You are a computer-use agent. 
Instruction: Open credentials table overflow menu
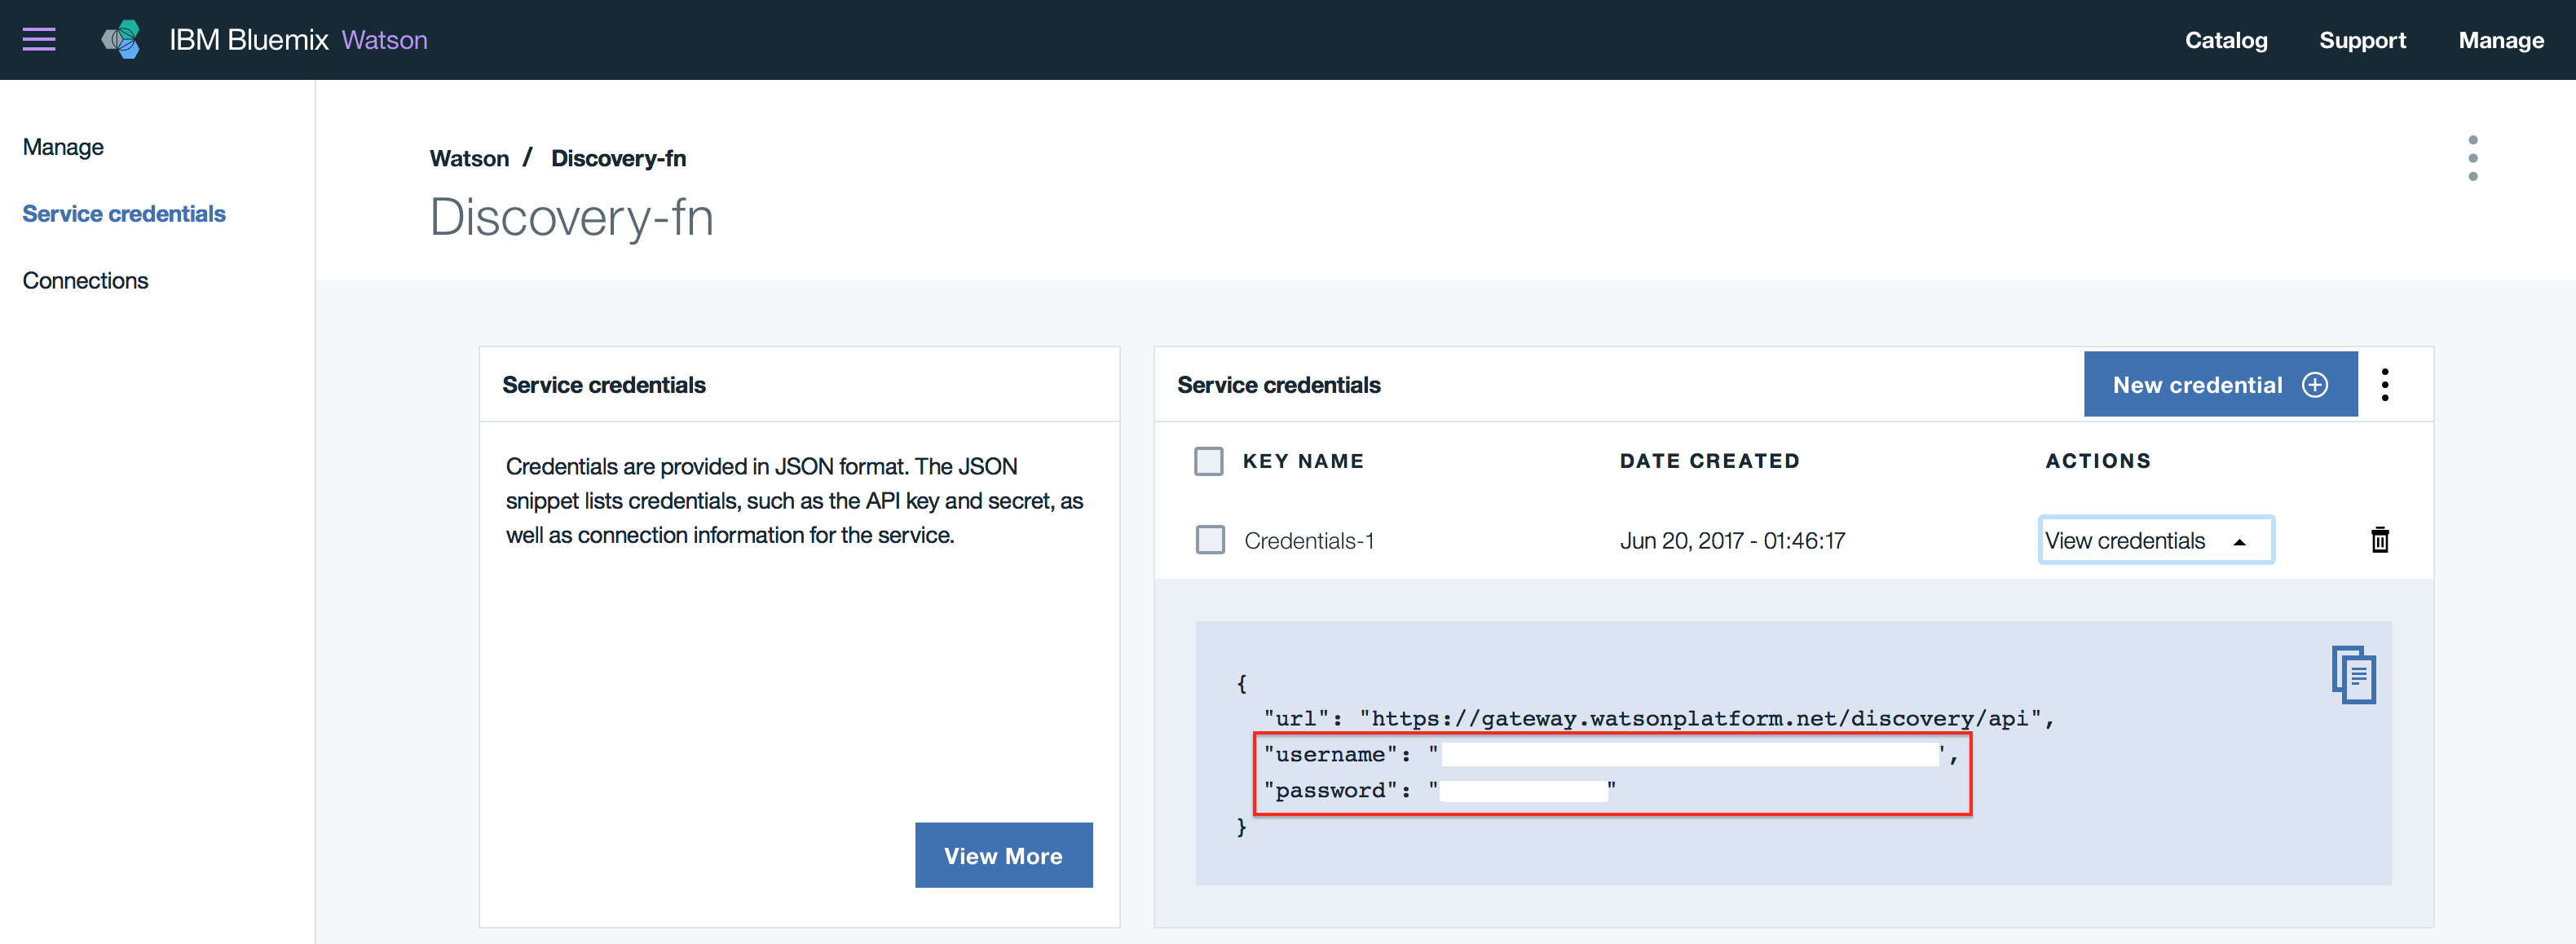(x=2384, y=385)
